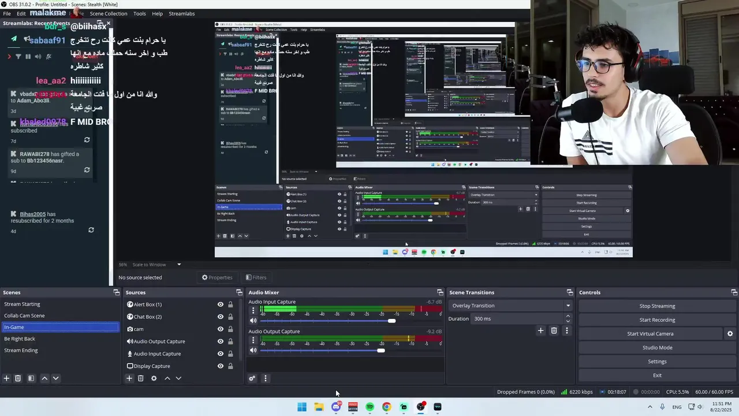Add a scene transition with plus
The image size is (739, 416).
pyautogui.click(x=540, y=330)
